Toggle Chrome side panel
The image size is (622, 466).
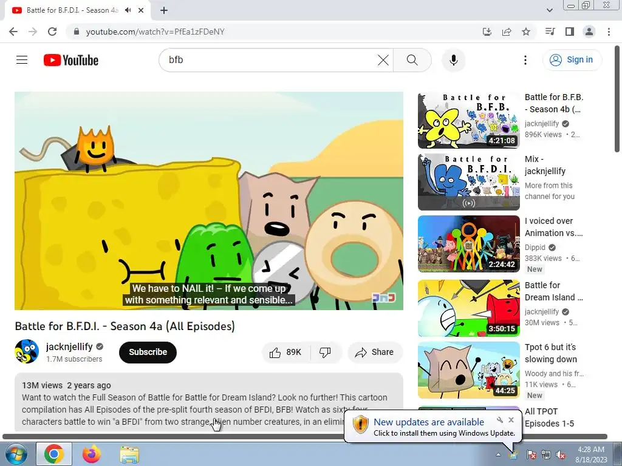coord(570,32)
